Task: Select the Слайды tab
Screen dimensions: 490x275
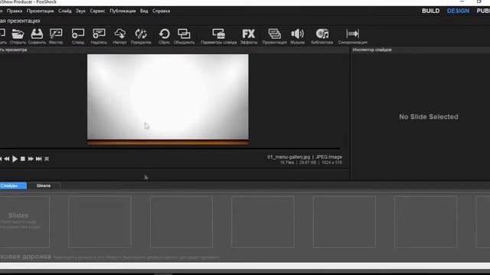Action: click(x=13, y=186)
